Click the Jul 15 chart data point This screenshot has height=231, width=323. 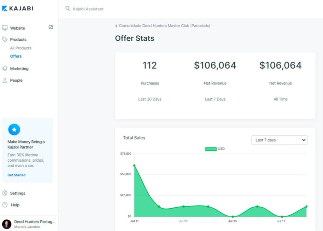pos(232,217)
